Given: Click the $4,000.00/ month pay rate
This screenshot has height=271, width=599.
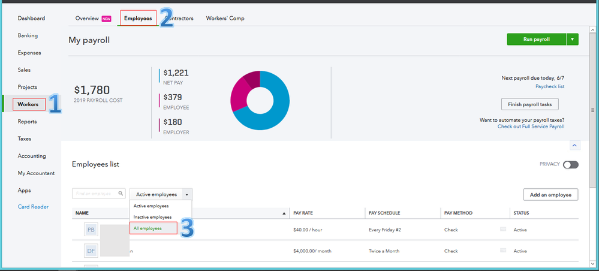Looking at the screenshot, I should [x=312, y=251].
